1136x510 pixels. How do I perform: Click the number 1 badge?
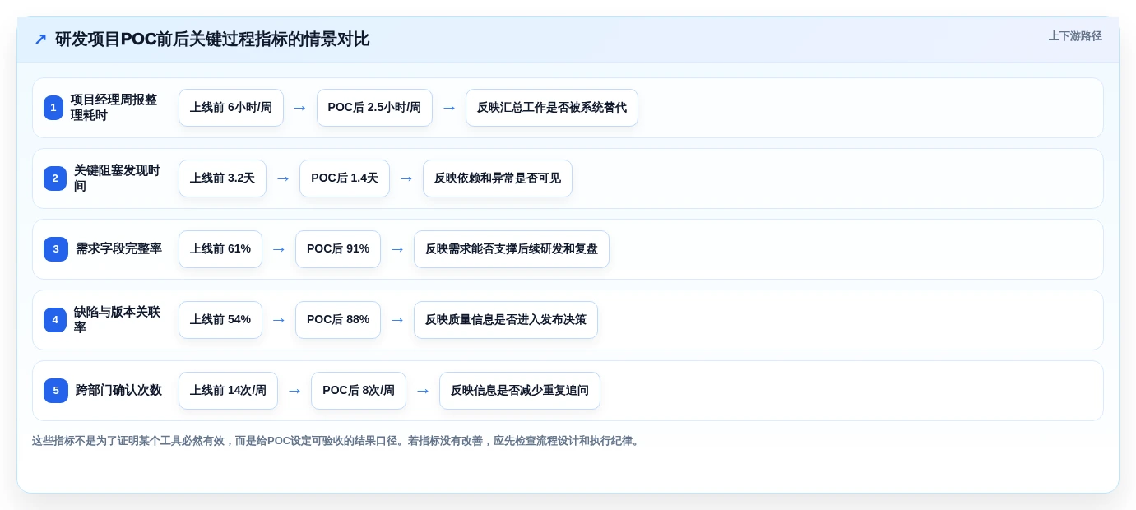pos(53,108)
